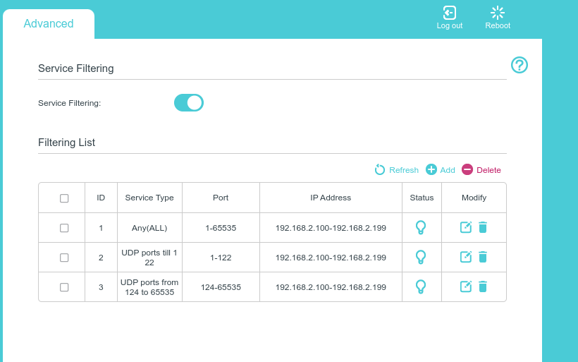Select the 1-65535 port cell
The height and width of the screenshot is (362, 578).
(x=221, y=228)
